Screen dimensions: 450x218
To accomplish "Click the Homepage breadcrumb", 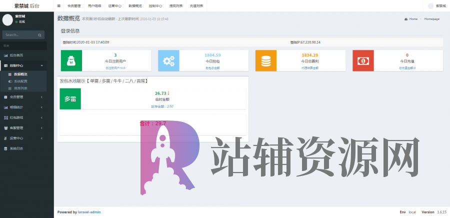I will [x=432, y=19].
